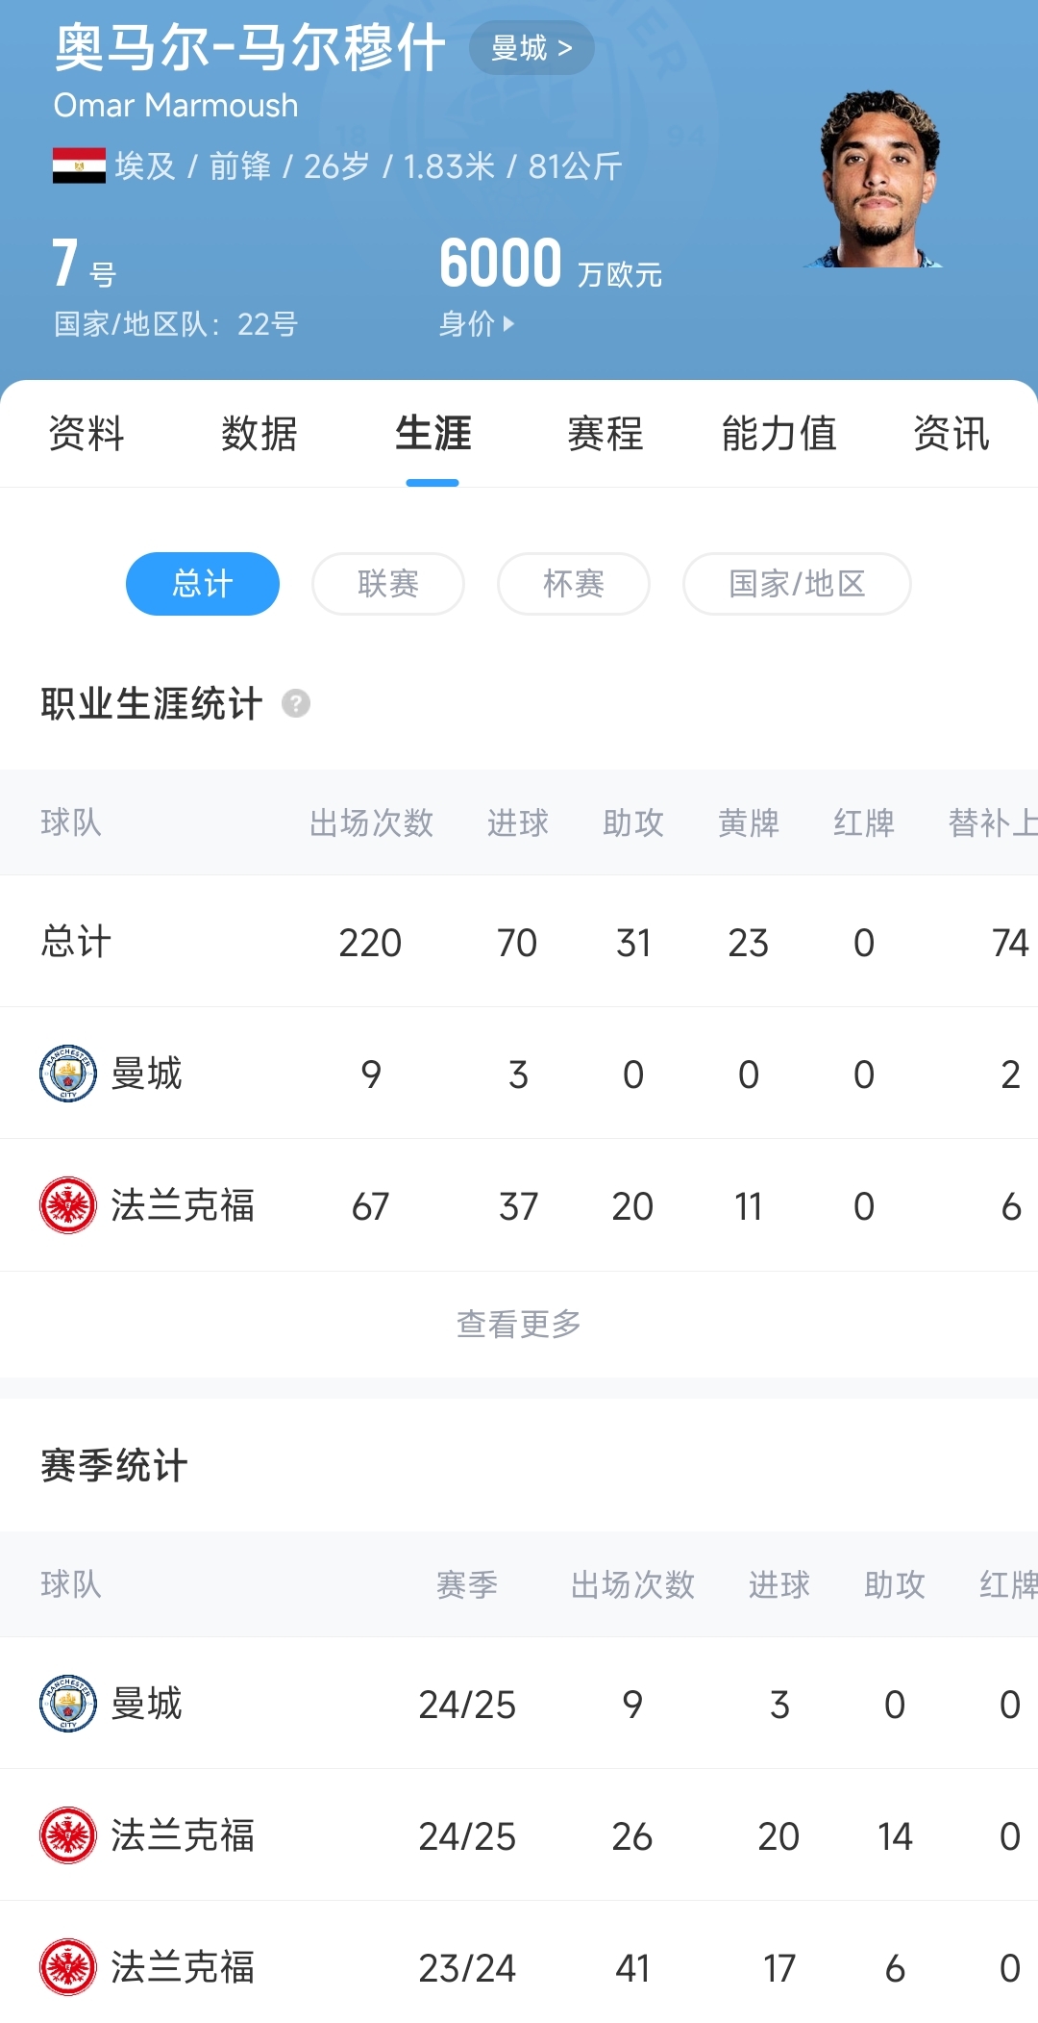Image resolution: width=1038 pixels, height=2023 pixels.
Task: Click Manchester City crest in career stats
Action: click(x=68, y=1074)
